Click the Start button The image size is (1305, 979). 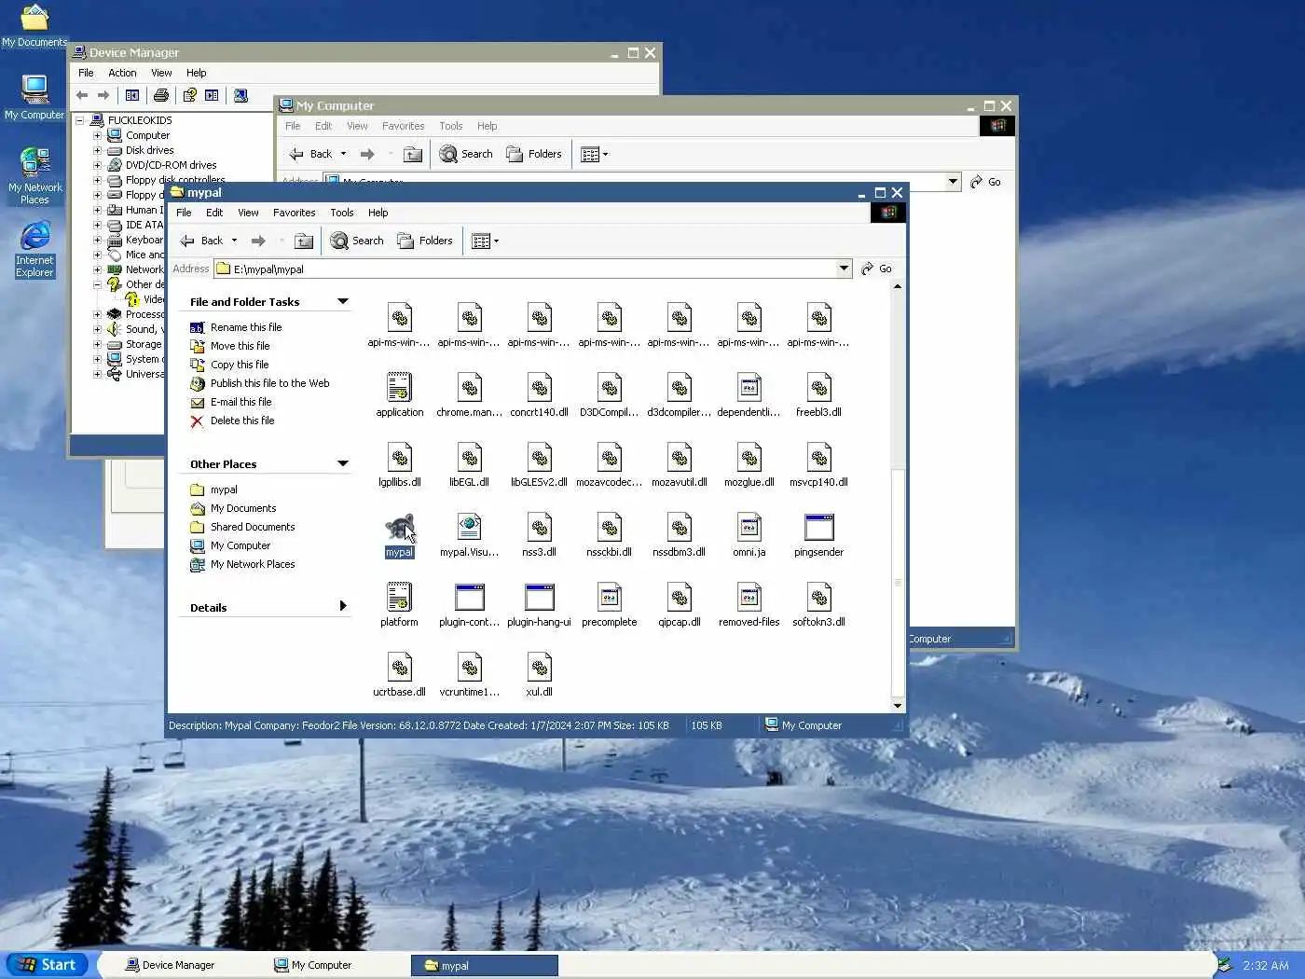point(47,965)
